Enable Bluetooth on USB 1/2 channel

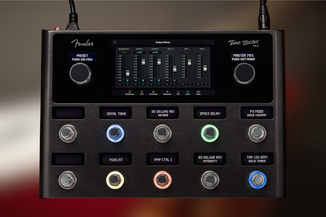click(175, 81)
